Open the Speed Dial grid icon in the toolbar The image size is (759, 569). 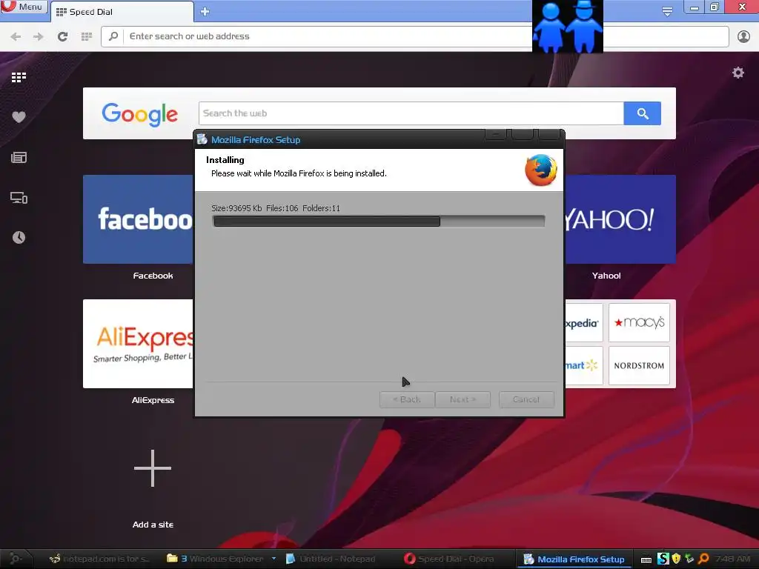[x=87, y=36]
